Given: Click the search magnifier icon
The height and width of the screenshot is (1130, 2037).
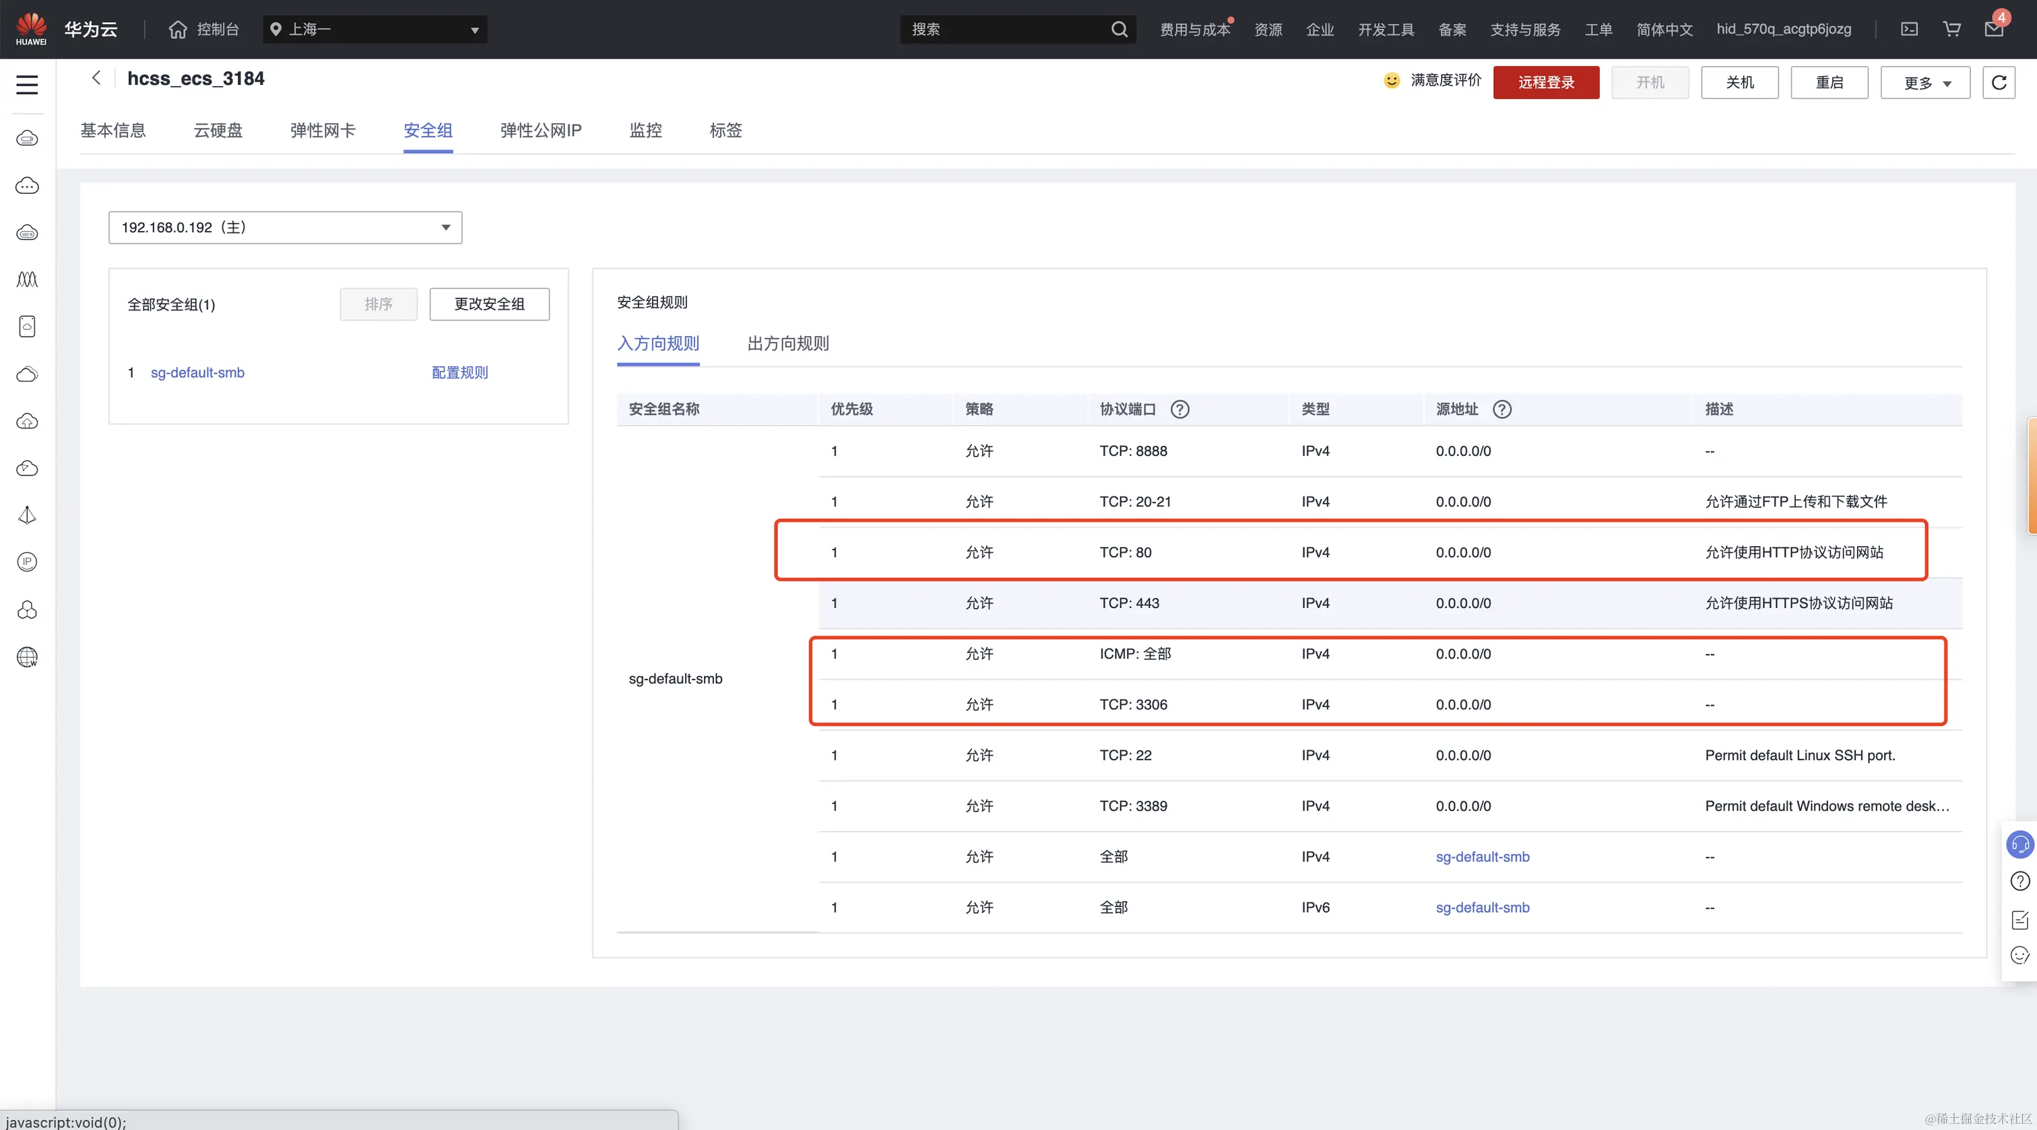Looking at the screenshot, I should tap(1119, 29).
